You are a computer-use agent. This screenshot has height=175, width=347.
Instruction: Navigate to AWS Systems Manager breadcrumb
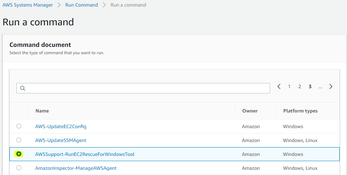[27, 5]
